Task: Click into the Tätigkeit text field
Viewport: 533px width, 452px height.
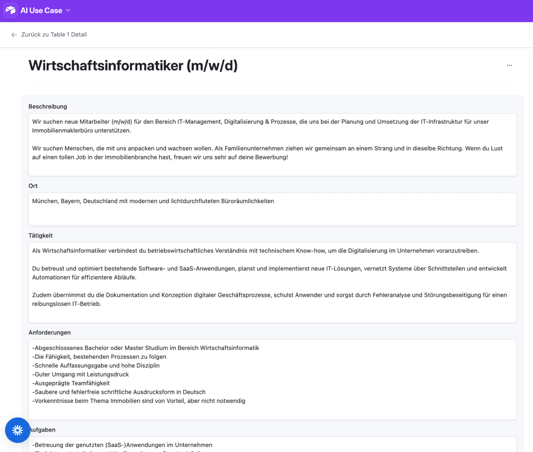Action: point(272,282)
